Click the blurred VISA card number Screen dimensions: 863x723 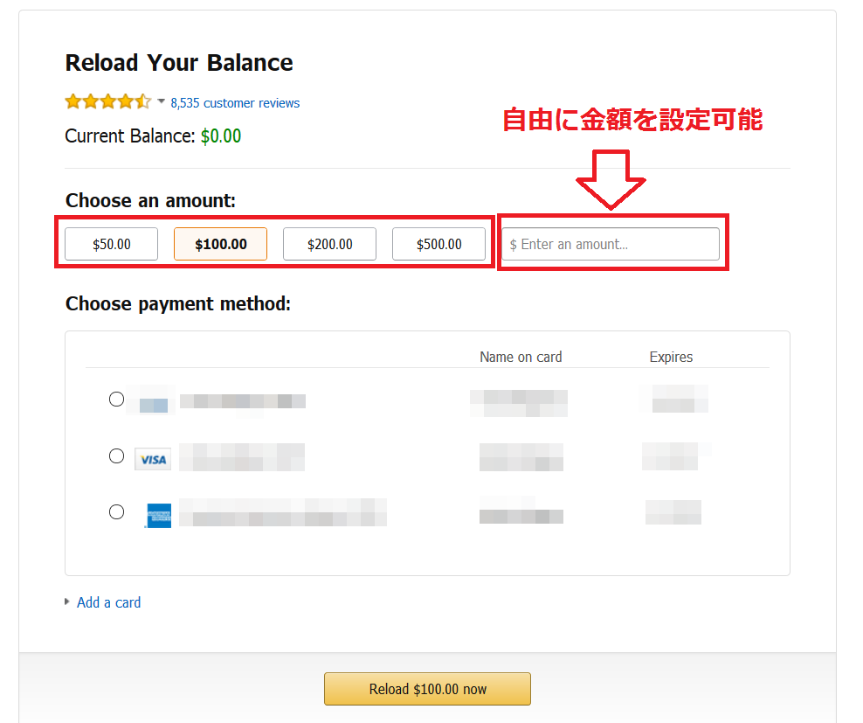[x=242, y=457]
